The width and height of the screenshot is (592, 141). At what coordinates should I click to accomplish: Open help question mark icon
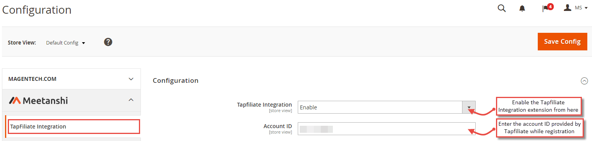[108, 42]
